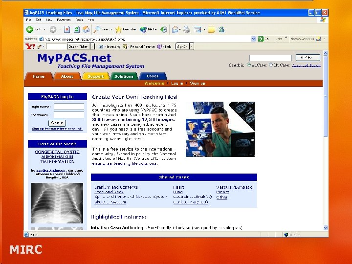Click the Yahoo toolbar Help icon

point(159,46)
